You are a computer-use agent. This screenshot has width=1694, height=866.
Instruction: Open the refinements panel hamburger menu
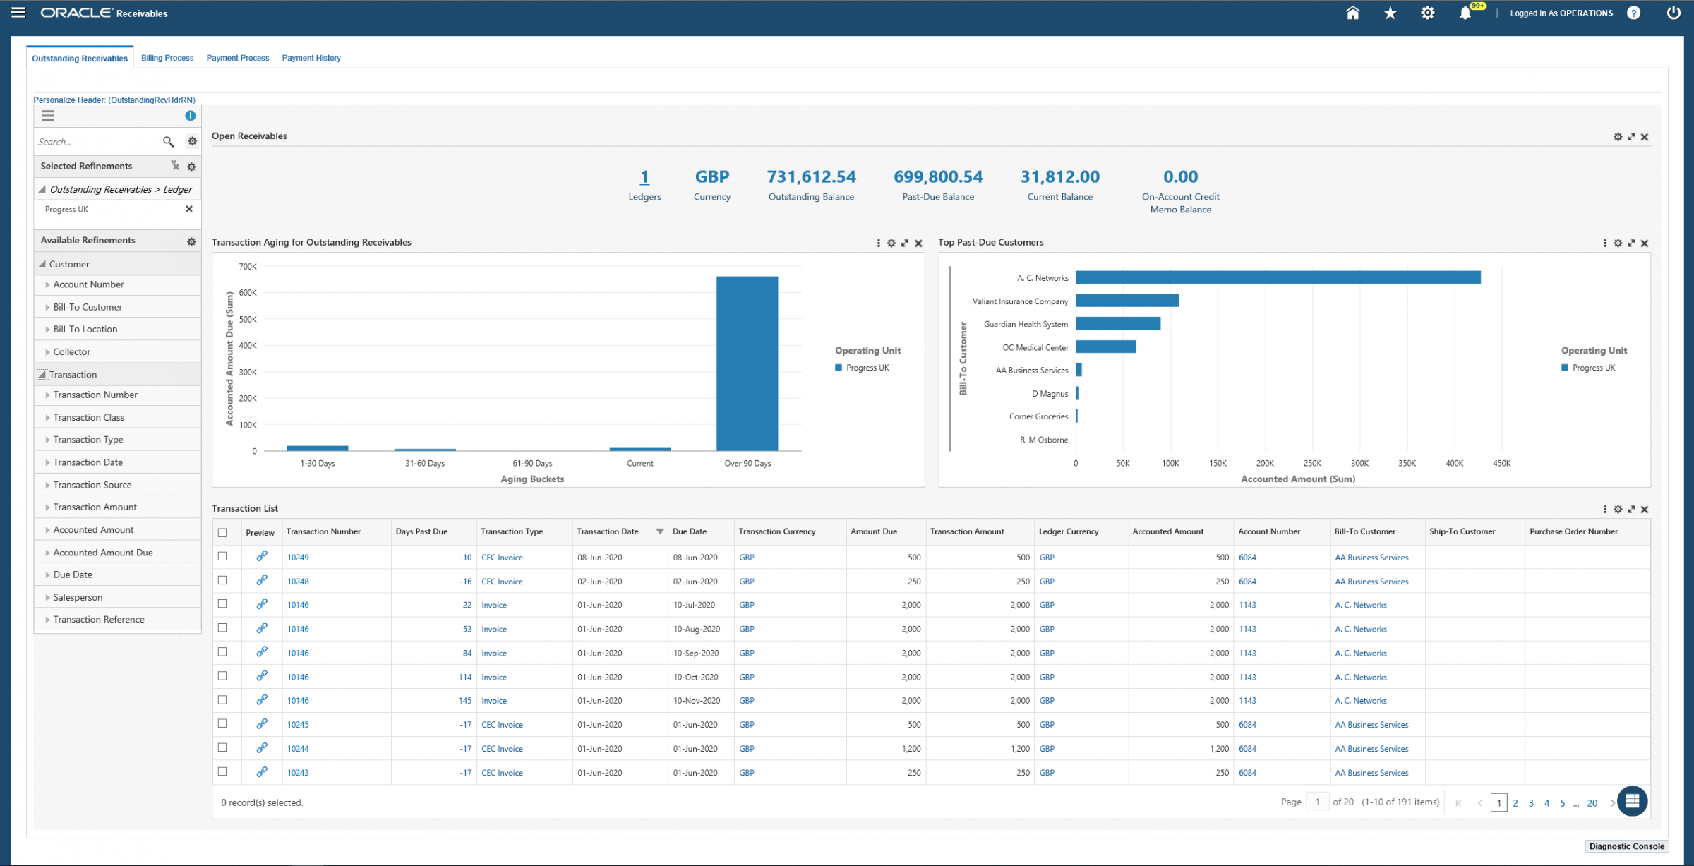(47, 116)
